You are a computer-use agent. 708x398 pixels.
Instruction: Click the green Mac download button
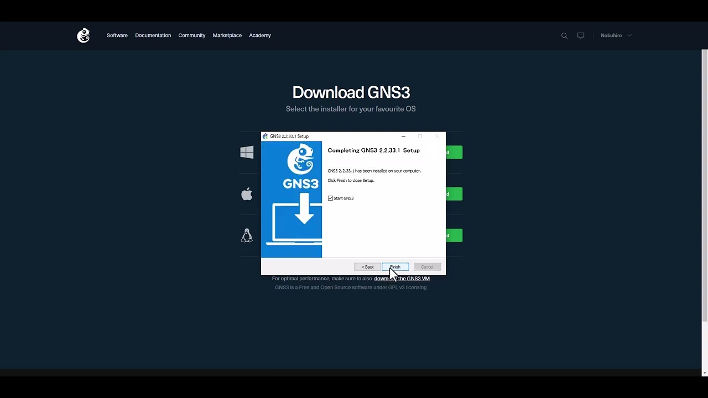[x=454, y=194]
